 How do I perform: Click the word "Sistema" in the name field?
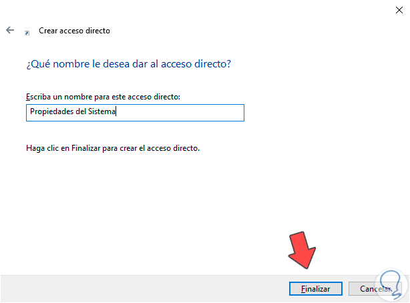[101, 113]
